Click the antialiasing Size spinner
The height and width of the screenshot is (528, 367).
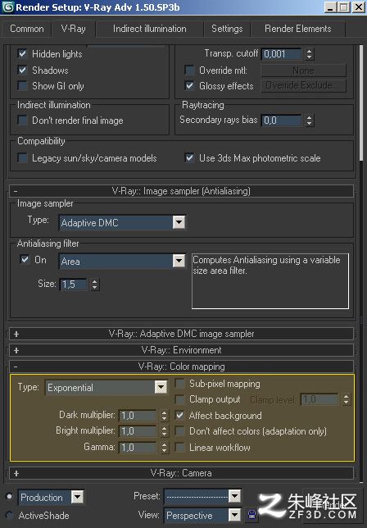pyautogui.click(x=95, y=284)
